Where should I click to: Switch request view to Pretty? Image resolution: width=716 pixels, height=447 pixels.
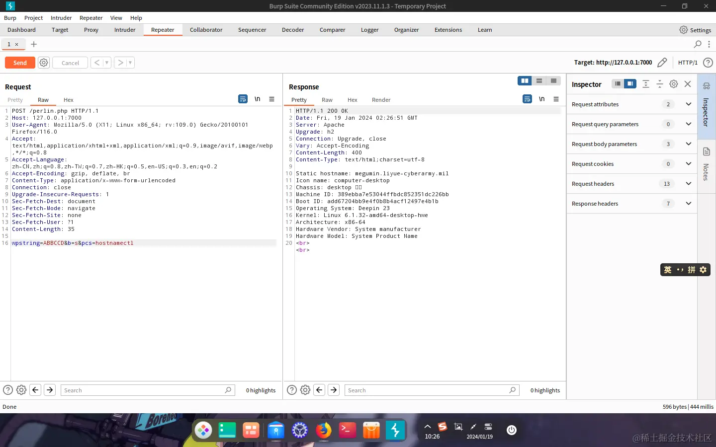pyautogui.click(x=15, y=100)
